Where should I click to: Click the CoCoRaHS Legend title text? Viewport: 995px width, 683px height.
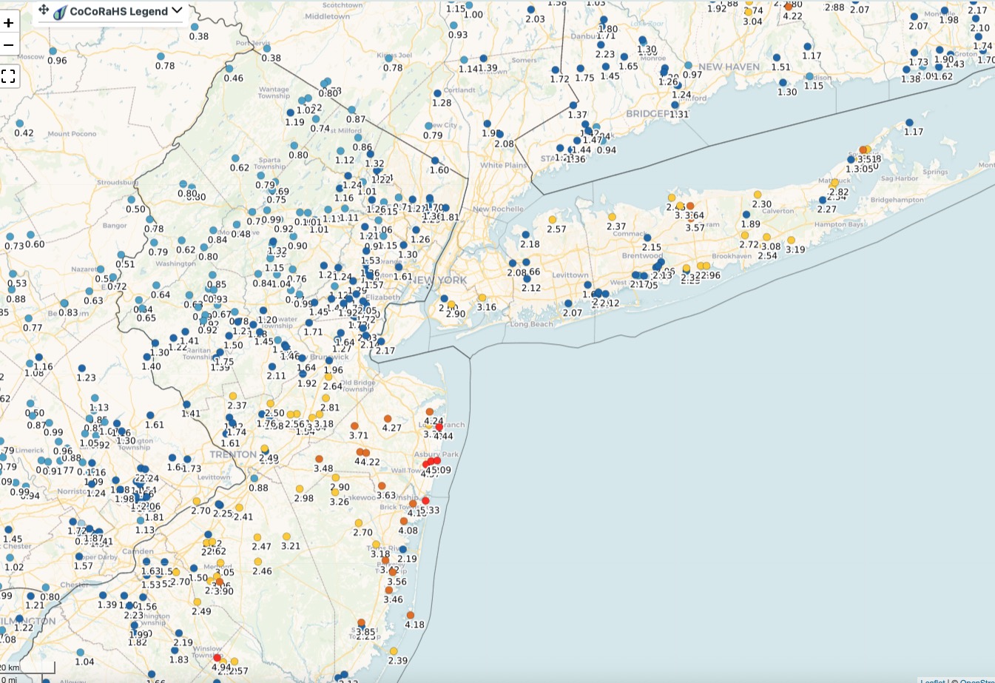tap(118, 11)
